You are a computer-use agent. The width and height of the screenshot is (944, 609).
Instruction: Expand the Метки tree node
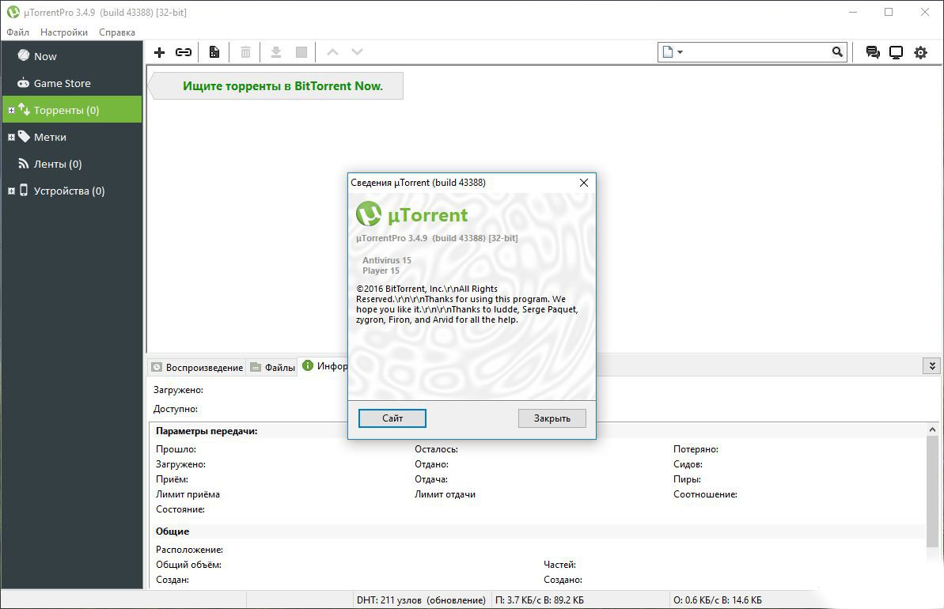pos(11,137)
